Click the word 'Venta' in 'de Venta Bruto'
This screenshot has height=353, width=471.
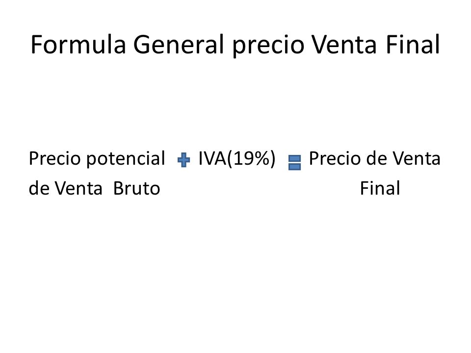point(78,188)
